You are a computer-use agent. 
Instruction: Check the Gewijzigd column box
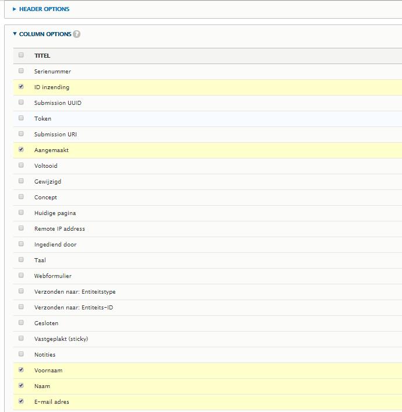(x=22, y=181)
